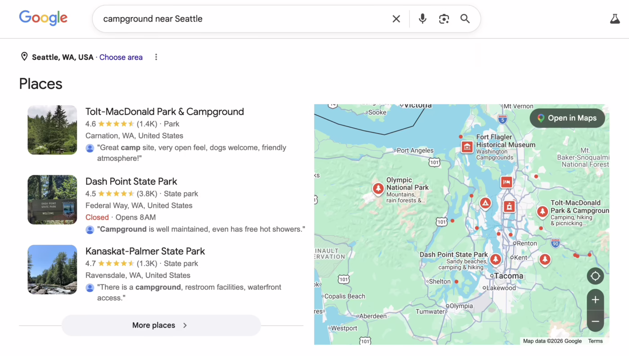Screen dimensions: 629x356
Task: Click reviewer avatar next to "Great camp site"
Action: coord(90,148)
